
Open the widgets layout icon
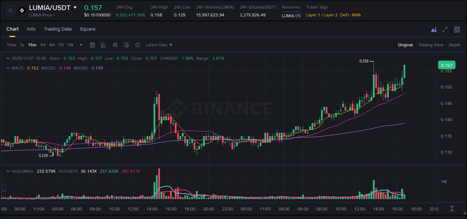pyautogui.click(x=457, y=30)
